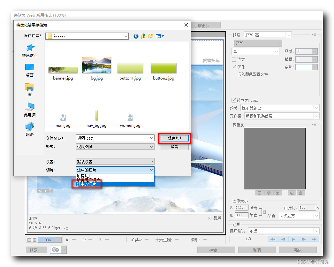Open color table flyout menu
Screen dimensions: 334x267
314,125
